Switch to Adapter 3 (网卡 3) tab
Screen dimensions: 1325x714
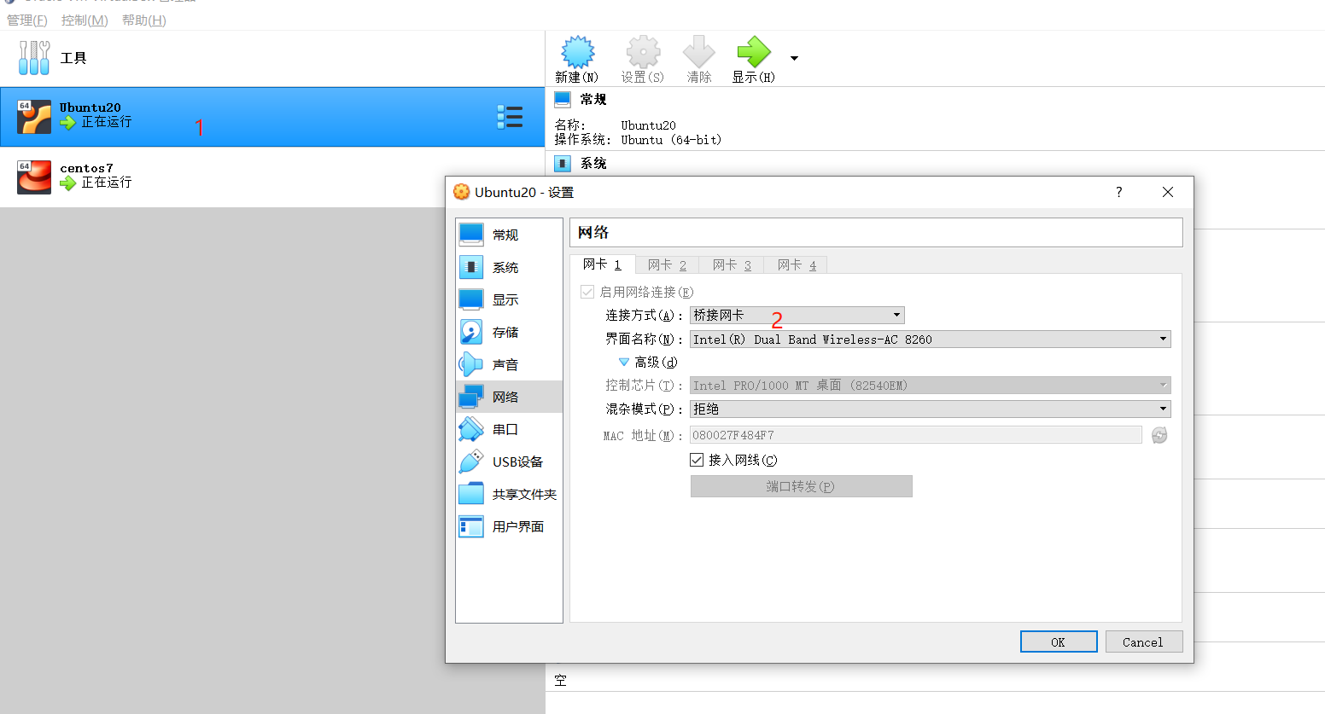click(x=732, y=265)
